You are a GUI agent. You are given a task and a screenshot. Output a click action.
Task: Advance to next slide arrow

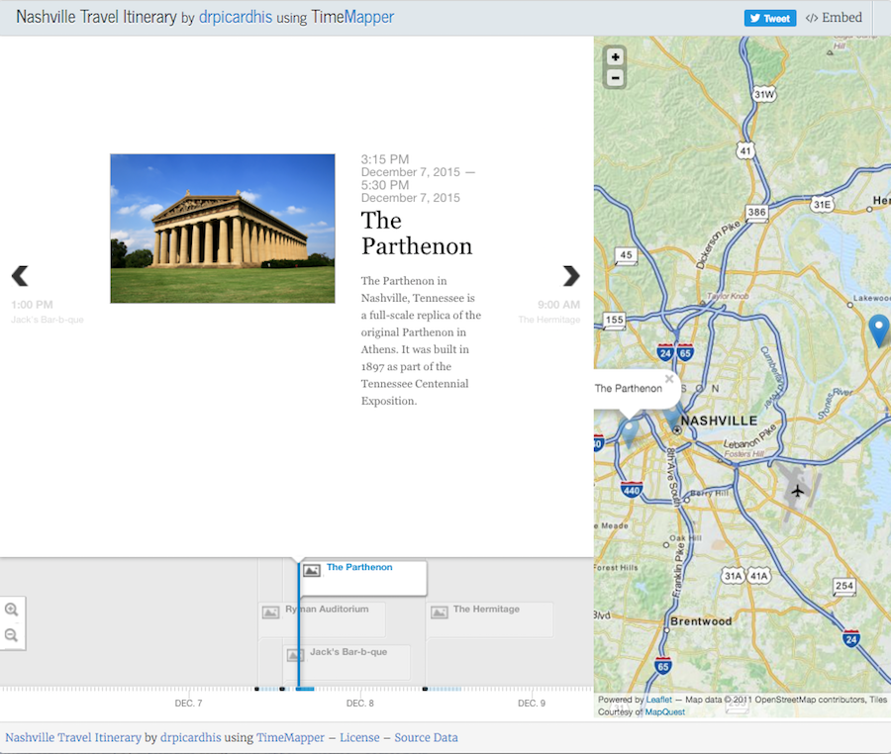click(571, 276)
